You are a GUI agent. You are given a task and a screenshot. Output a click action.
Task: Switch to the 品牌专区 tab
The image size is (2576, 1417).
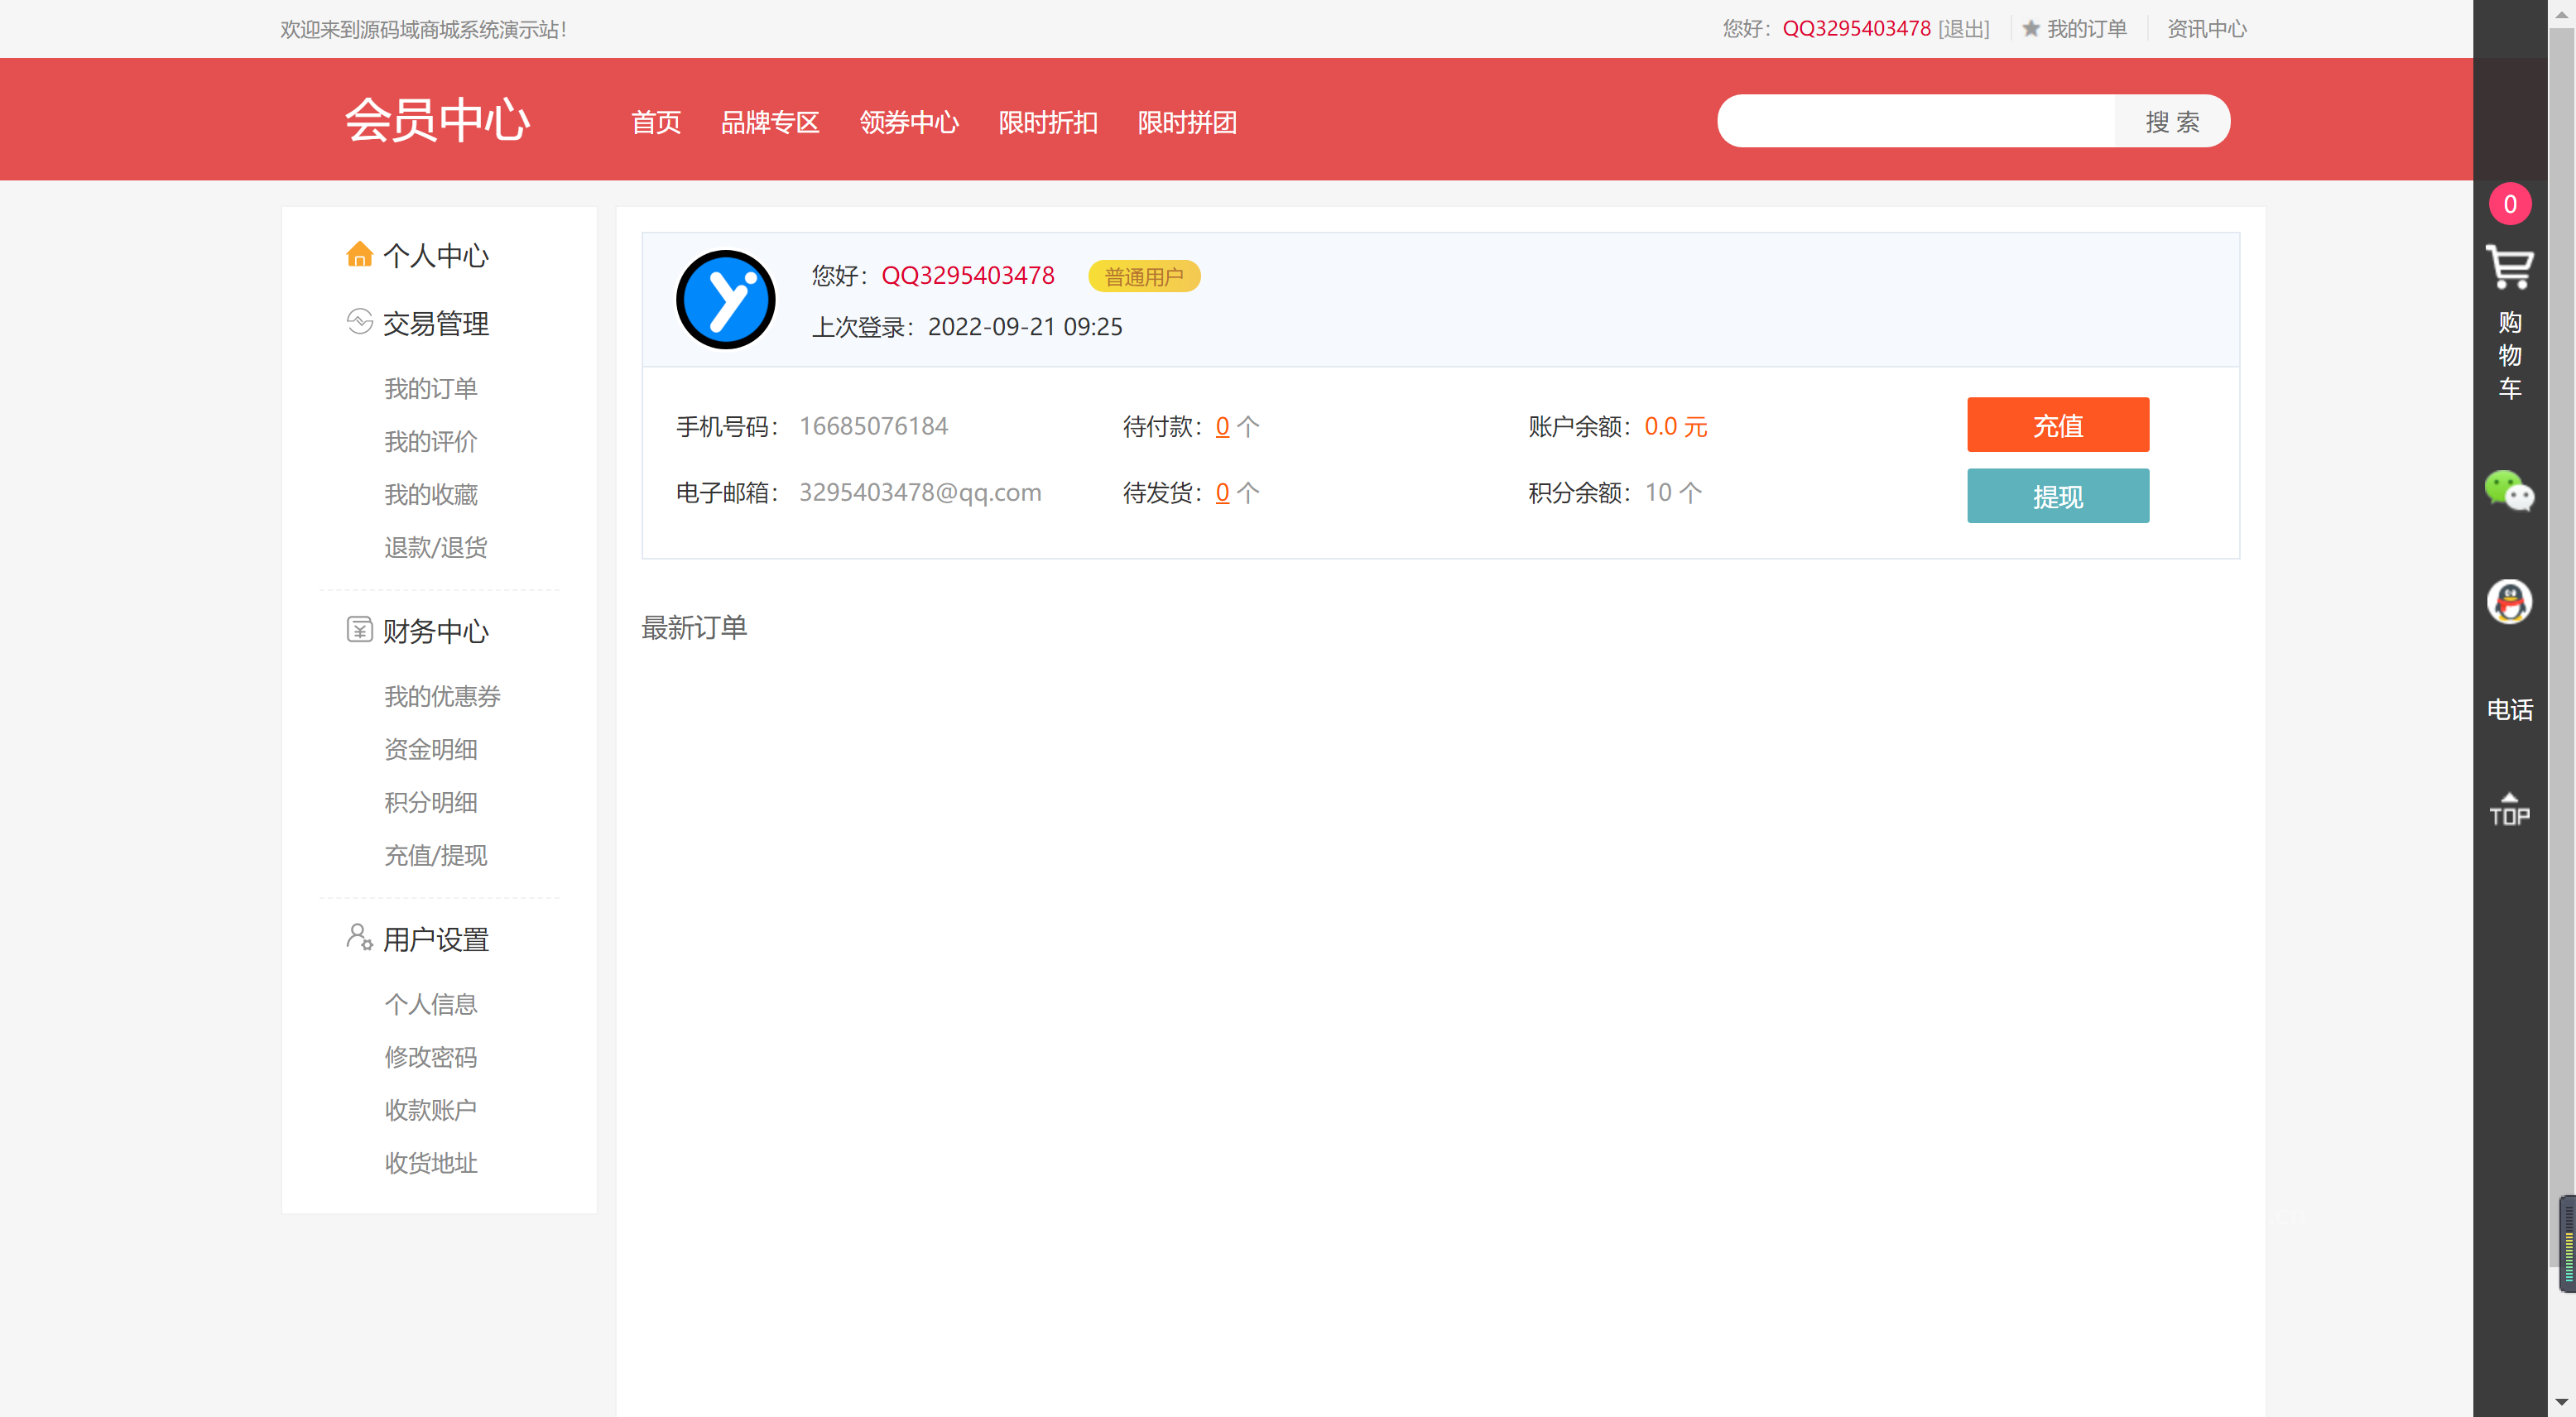point(769,122)
